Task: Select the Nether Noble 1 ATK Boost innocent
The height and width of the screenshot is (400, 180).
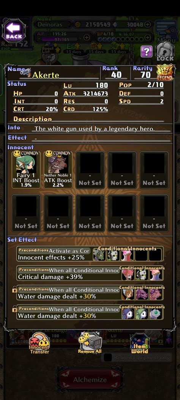Action: (x=58, y=169)
